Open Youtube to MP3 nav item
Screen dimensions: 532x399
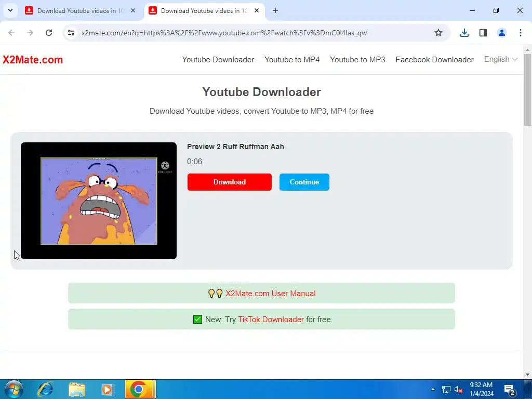[357, 60]
